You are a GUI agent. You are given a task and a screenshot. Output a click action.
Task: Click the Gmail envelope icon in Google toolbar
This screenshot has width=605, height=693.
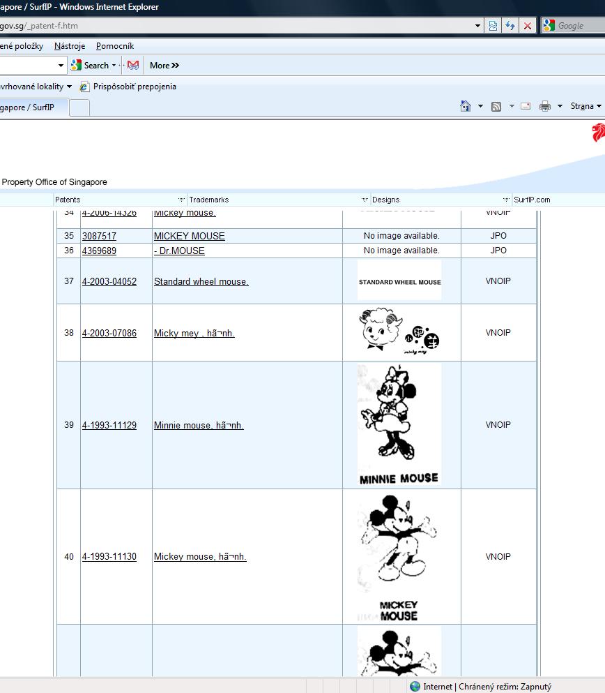133,66
